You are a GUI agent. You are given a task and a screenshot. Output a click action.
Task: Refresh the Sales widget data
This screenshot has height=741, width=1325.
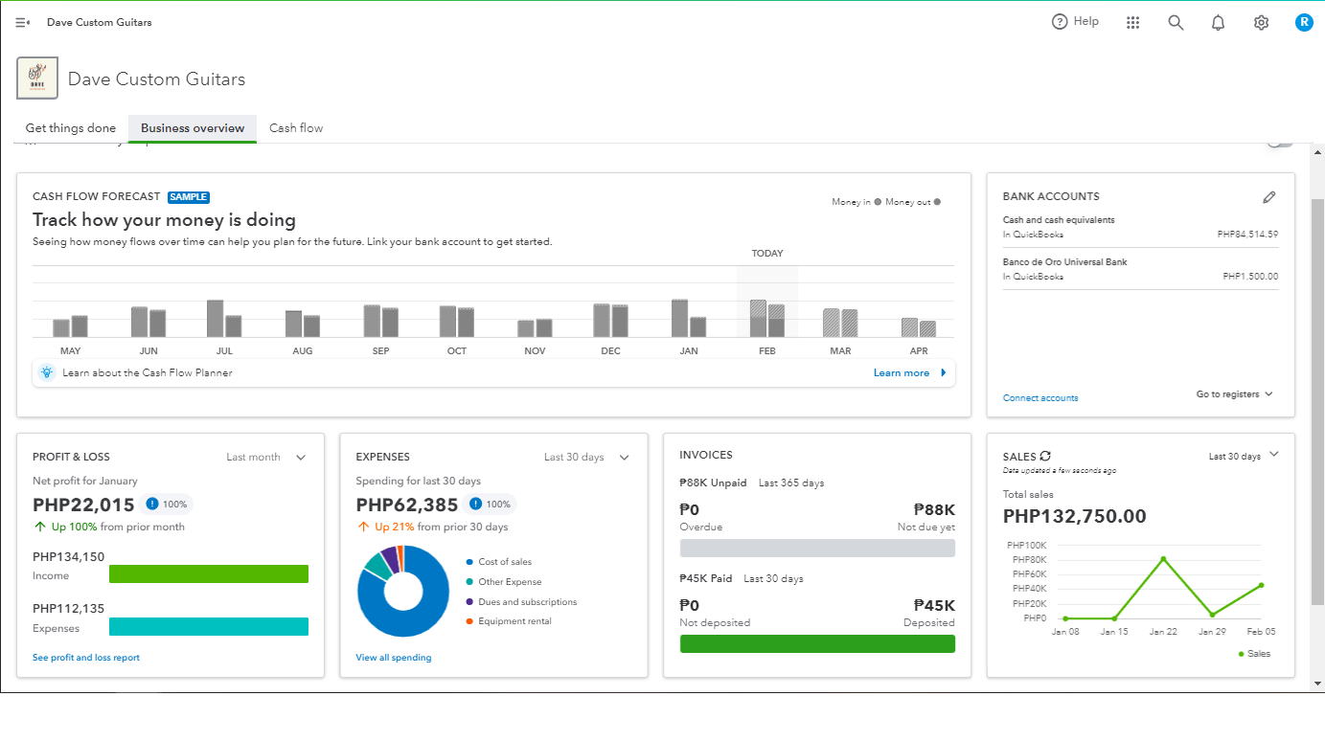[x=1045, y=457]
